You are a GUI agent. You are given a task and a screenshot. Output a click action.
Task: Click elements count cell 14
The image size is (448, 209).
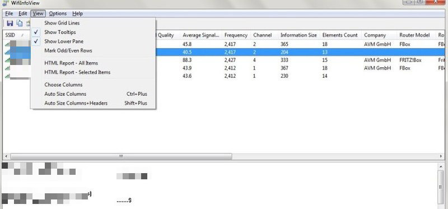pyautogui.click(x=325, y=76)
